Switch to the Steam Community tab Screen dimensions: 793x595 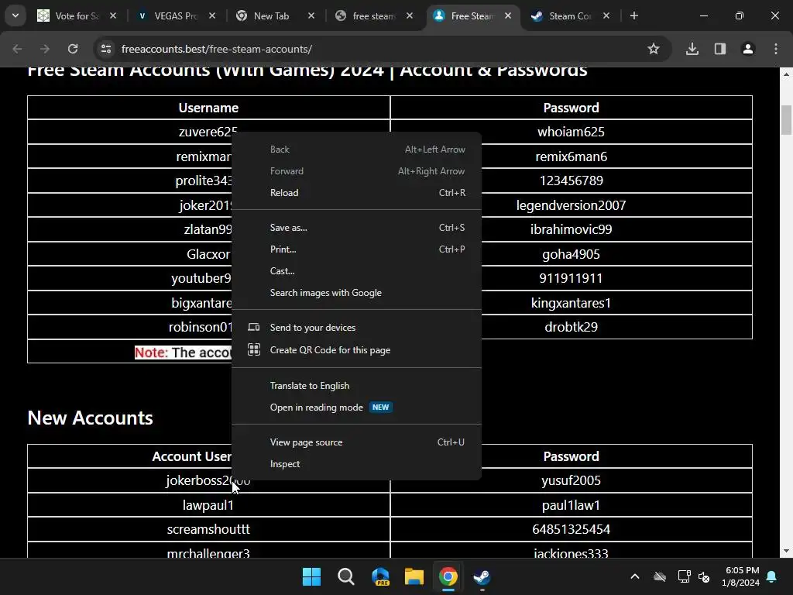(x=570, y=15)
